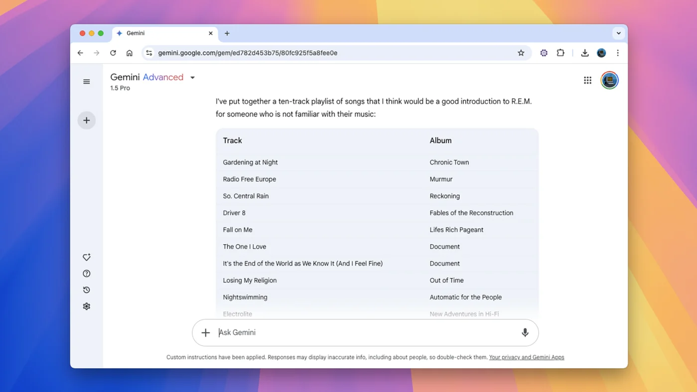Bookmark this page with the star icon
The image size is (697, 392).
(x=521, y=53)
